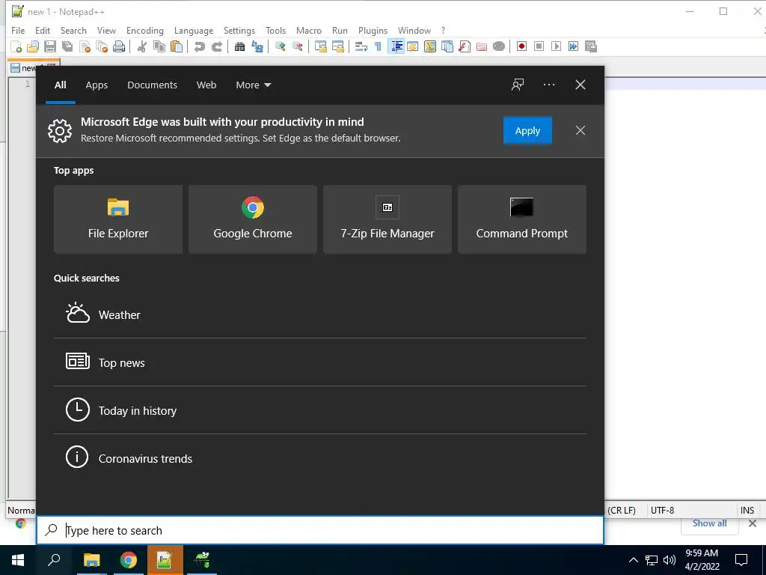Show hidden system tray icons
Viewport: 766px width, 575px height.
(x=633, y=560)
